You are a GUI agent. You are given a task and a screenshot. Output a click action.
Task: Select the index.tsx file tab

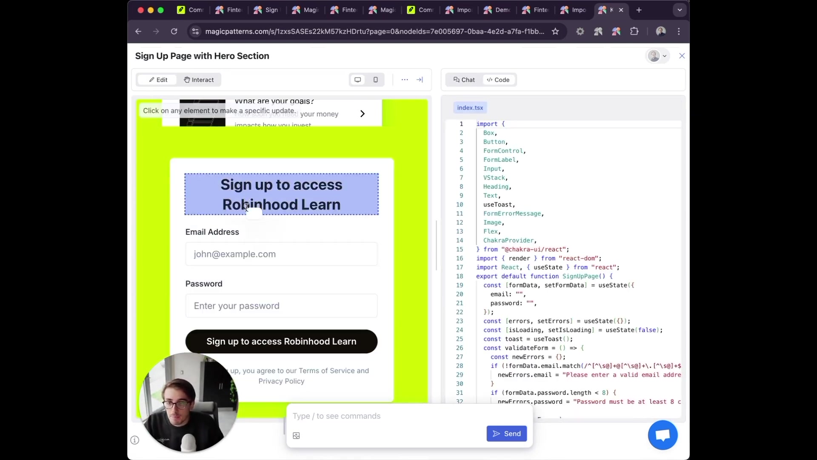tap(470, 108)
